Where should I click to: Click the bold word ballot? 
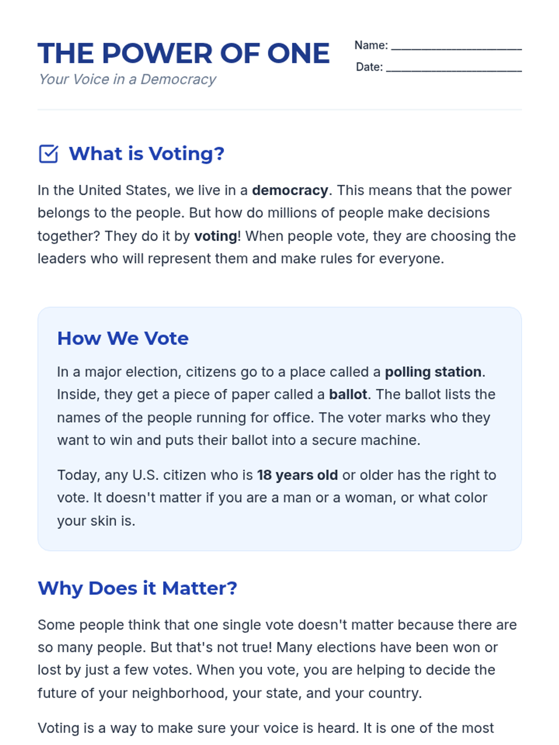click(348, 395)
